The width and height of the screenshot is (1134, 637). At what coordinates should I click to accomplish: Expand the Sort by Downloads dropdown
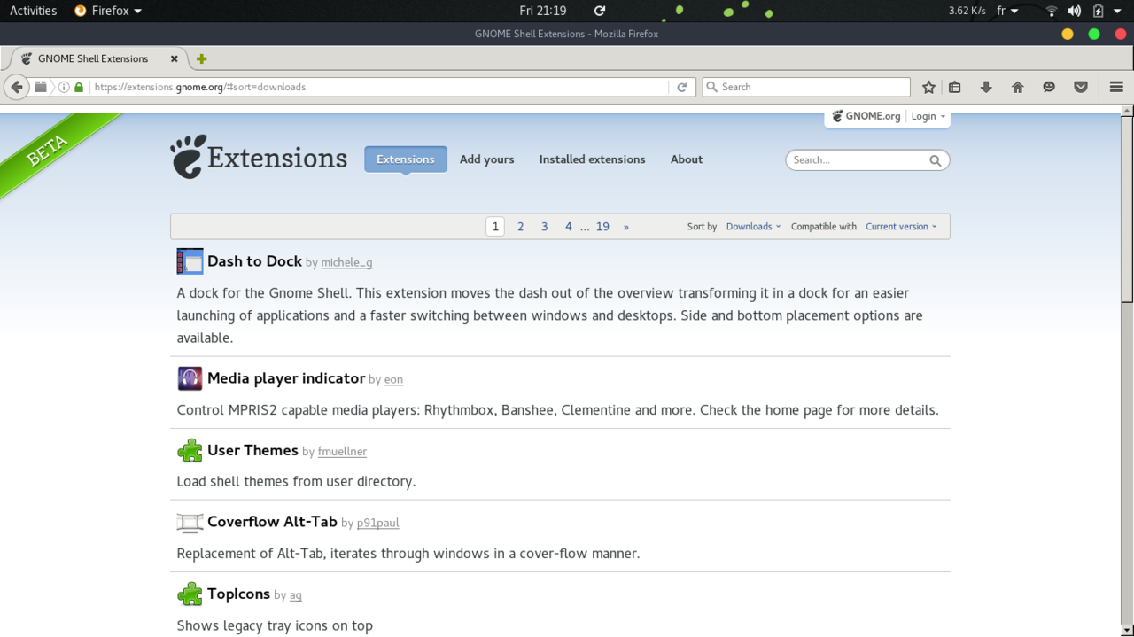753,227
